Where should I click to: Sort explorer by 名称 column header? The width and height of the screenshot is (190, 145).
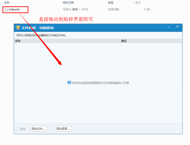point(7,3)
